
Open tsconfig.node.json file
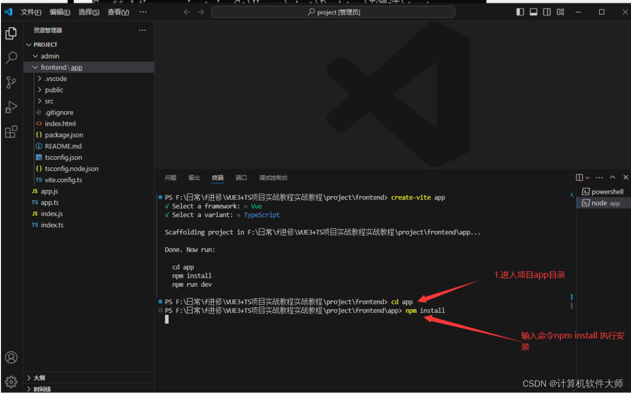(x=89, y=169)
